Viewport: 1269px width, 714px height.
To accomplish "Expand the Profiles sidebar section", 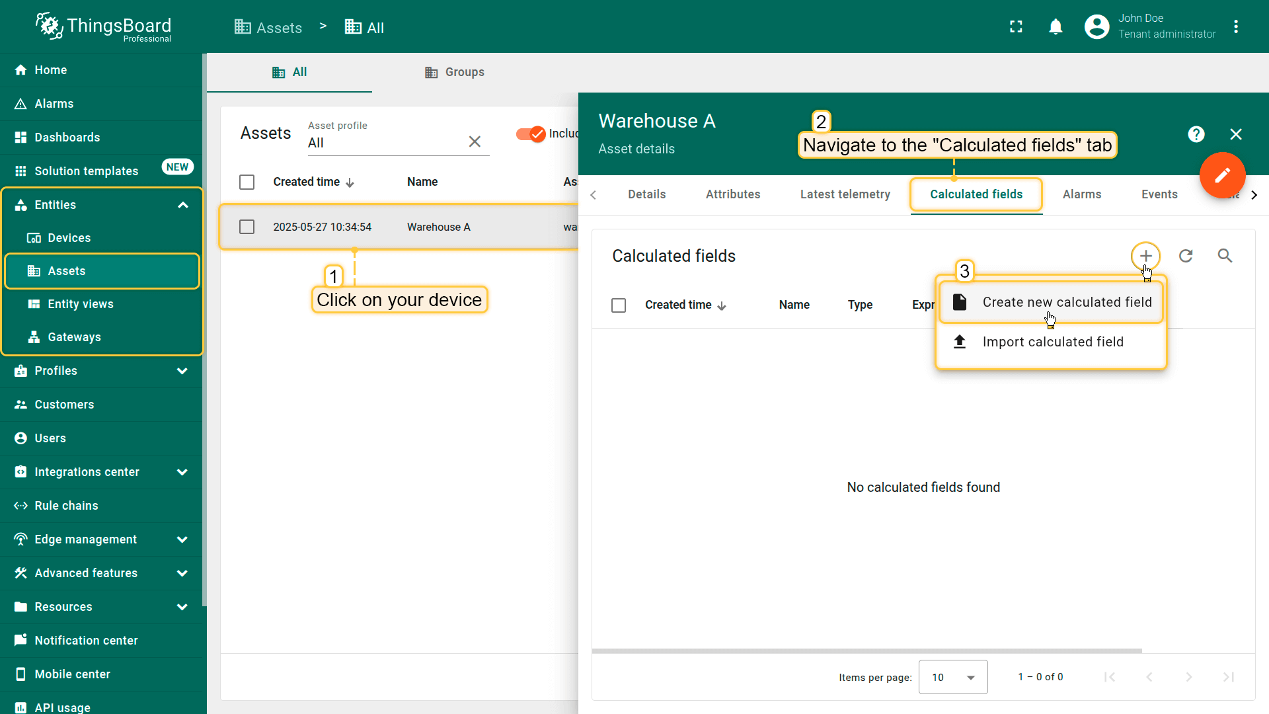I will coord(182,371).
